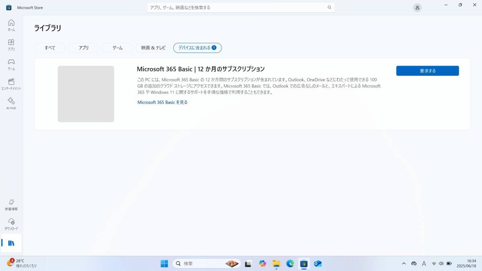
Task: Open Microsoft Edge from the taskbar
Action: (290, 263)
